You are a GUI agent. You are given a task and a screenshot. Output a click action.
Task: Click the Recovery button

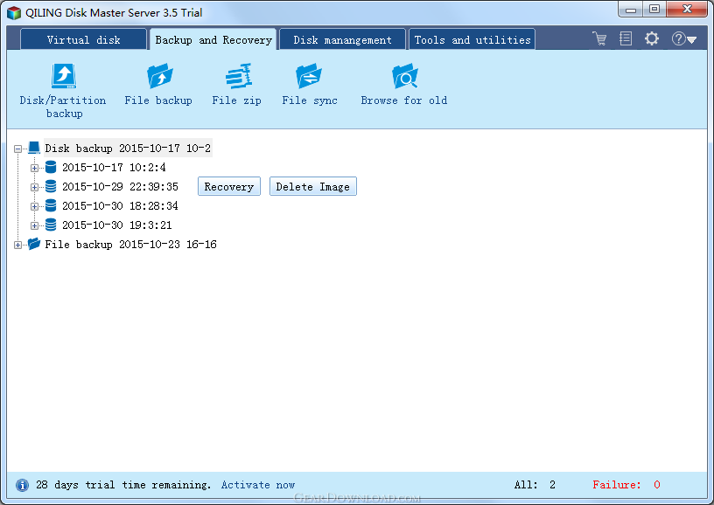pos(228,187)
